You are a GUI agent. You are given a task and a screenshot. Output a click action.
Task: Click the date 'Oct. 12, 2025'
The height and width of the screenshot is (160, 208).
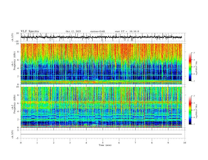click(73, 31)
